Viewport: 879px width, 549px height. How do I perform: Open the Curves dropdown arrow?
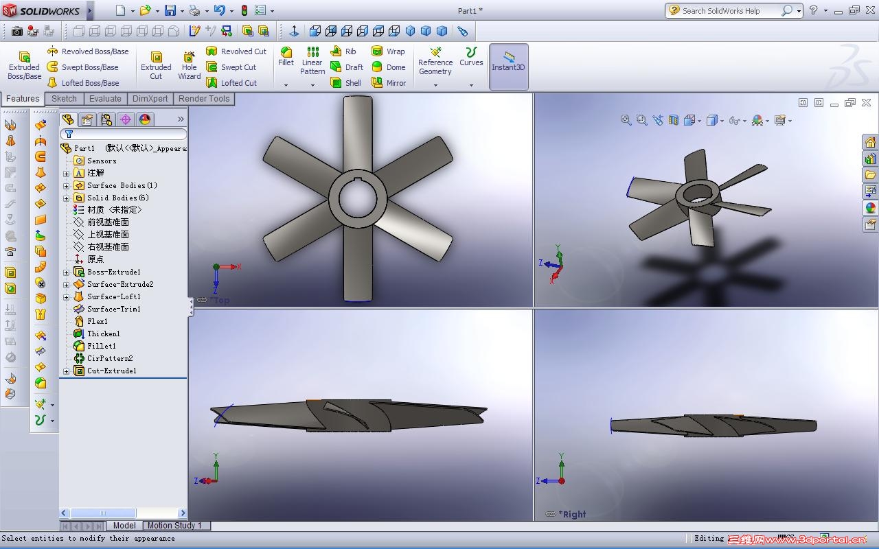click(471, 85)
